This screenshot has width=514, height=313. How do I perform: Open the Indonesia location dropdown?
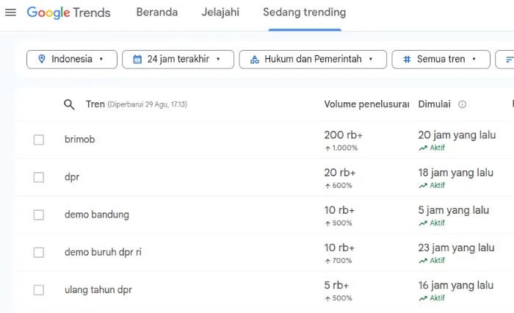click(72, 60)
